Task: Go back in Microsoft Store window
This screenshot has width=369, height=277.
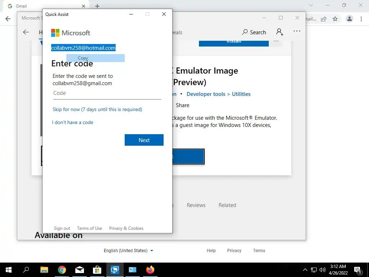Action: 26,32
